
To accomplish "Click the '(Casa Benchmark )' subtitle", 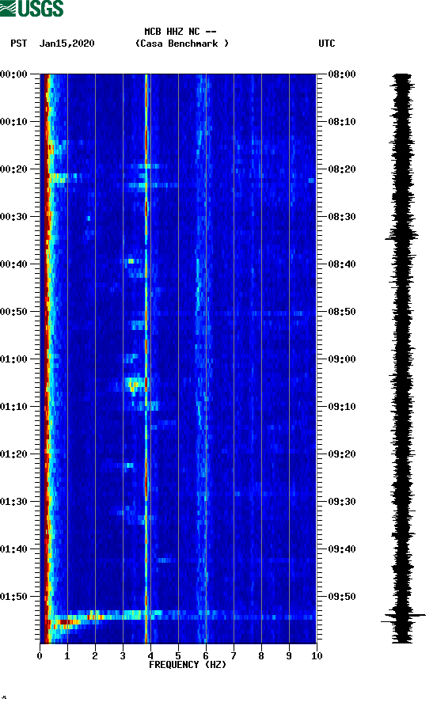I will tap(182, 44).
